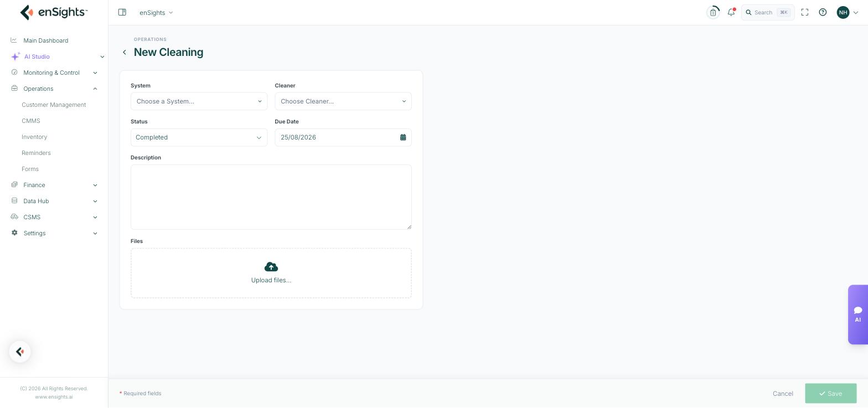Open the clipboard tasks icon
This screenshot has height=408, width=868.
point(713,12)
